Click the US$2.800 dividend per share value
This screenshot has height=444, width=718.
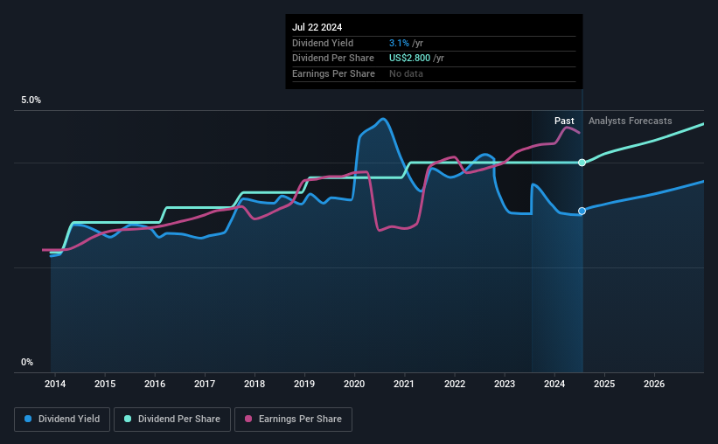pyautogui.click(x=410, y=59)
